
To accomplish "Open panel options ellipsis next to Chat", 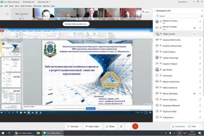I will tap(200, 126).
